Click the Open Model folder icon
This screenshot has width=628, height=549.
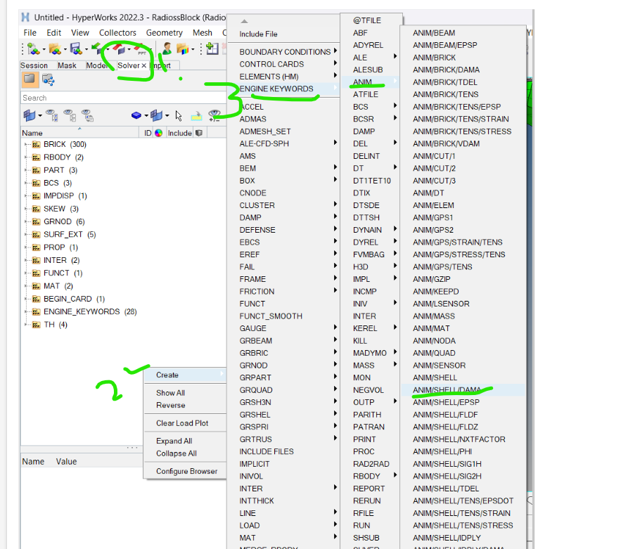pyautogui.click(x=54, y=49)
